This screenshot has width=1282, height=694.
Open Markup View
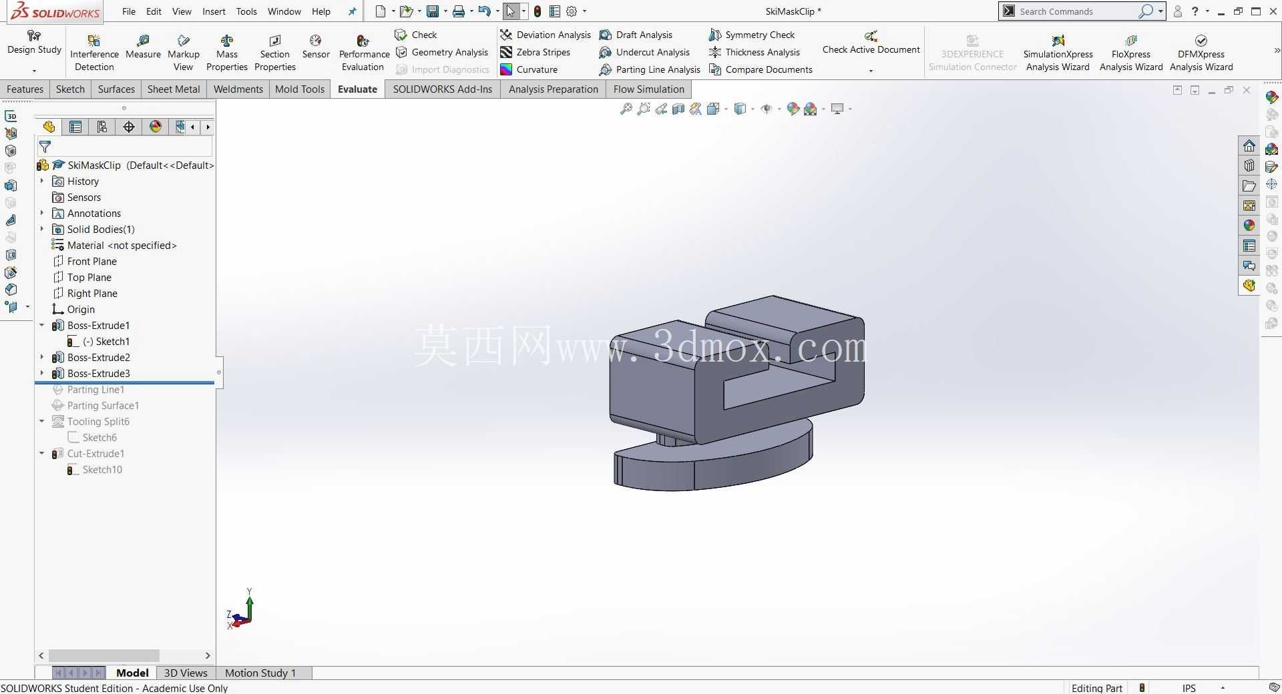click(183, 52)
